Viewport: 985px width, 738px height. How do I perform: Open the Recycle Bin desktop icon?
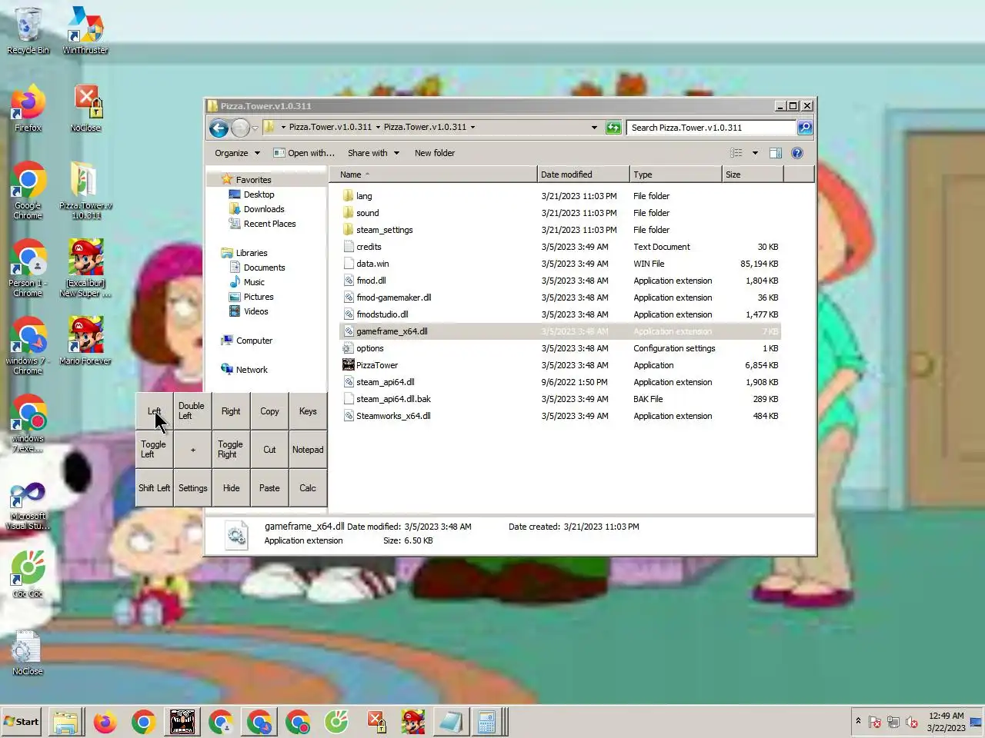[x=28, y=31]
